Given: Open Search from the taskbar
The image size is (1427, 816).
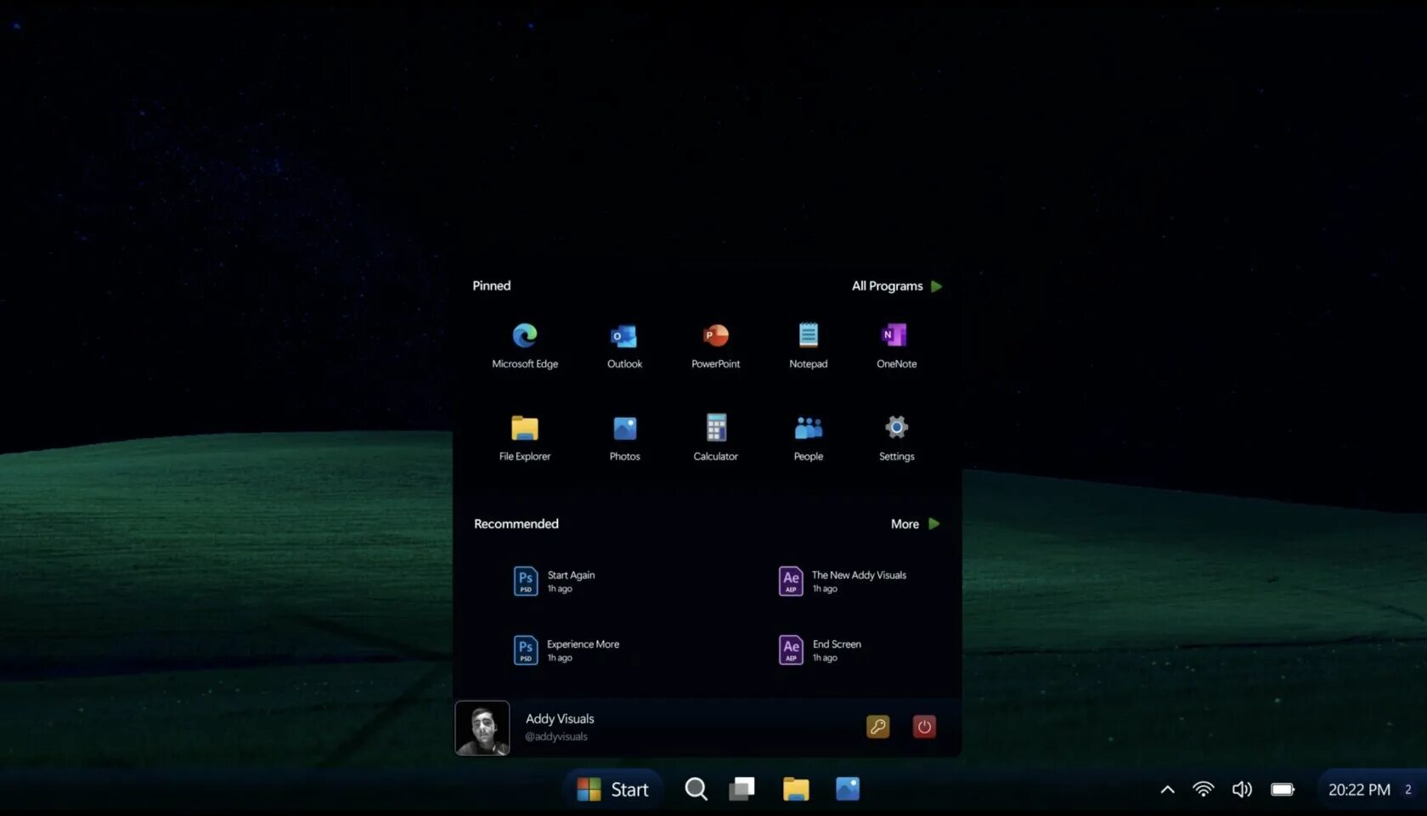Looking at the screenshot, I should (696, 790).
